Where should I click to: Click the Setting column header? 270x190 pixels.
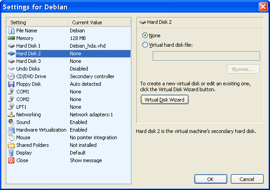coord(37,22)
